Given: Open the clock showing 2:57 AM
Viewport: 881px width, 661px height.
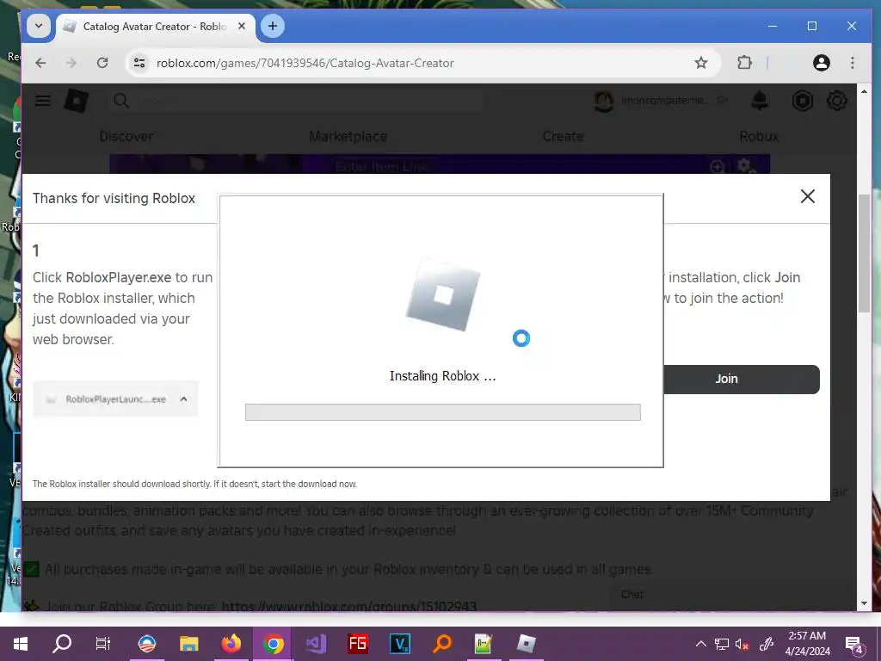Looking at the screenshot, I should pyautogui.click(x=807, y=644).
